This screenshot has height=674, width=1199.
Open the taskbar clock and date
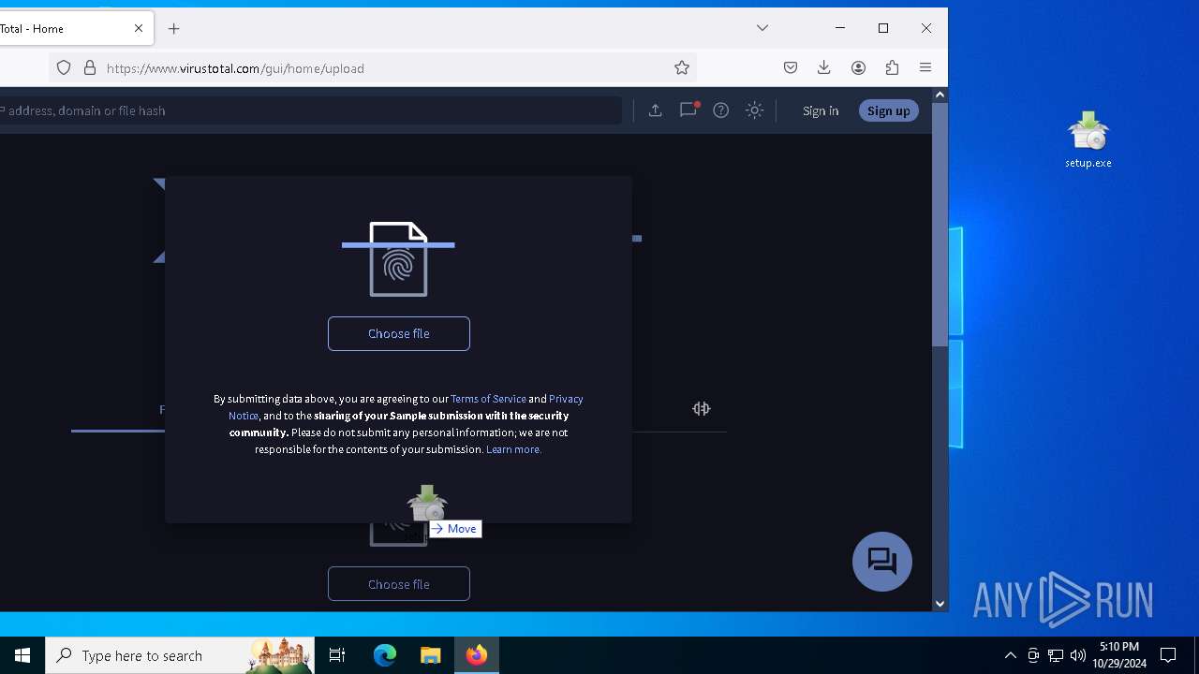(x=1119, y=655)
